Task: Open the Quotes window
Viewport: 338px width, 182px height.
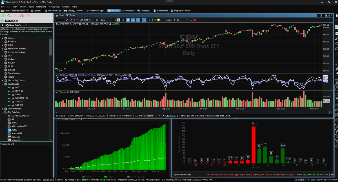Action: pyautogui.click(x=35, y=11)
